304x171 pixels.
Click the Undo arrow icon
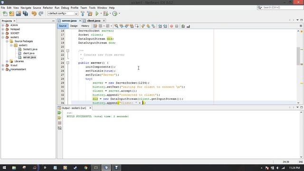(x=34, y=14)
